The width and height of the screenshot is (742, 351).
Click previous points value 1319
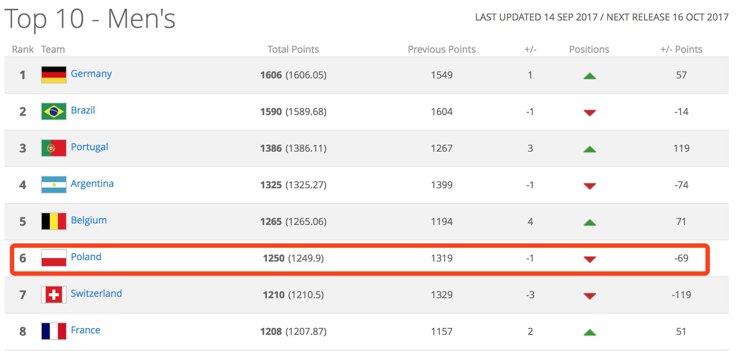click(442, 258)
